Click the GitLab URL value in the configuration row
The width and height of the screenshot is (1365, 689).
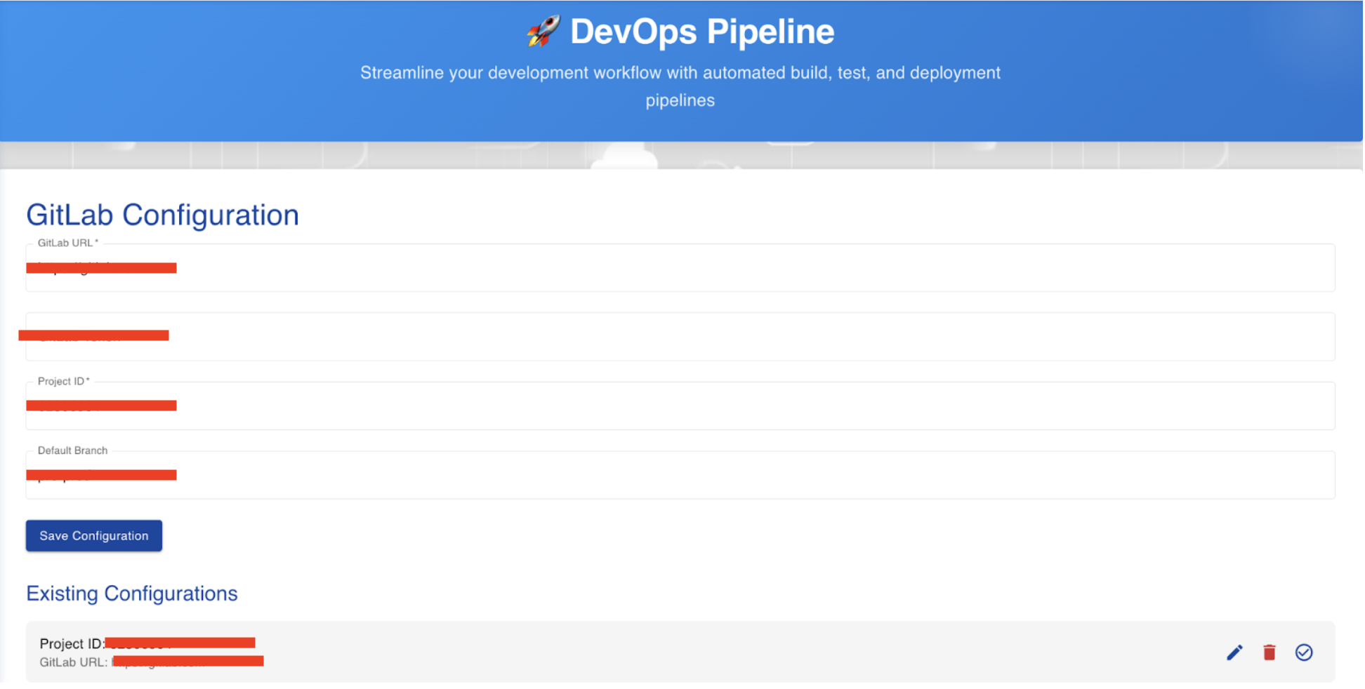click(186, 660)
